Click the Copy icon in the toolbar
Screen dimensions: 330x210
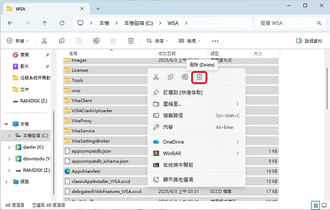pos(62,41)
